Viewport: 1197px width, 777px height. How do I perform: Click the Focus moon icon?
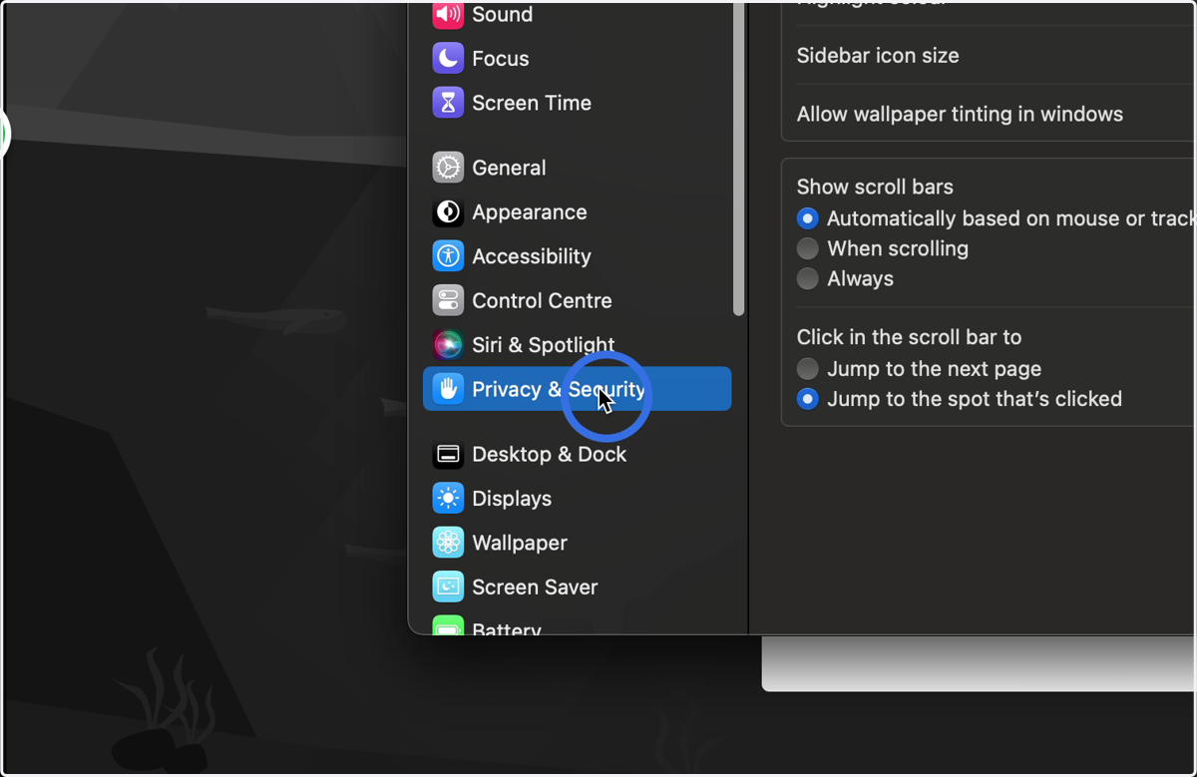point(448,58)
